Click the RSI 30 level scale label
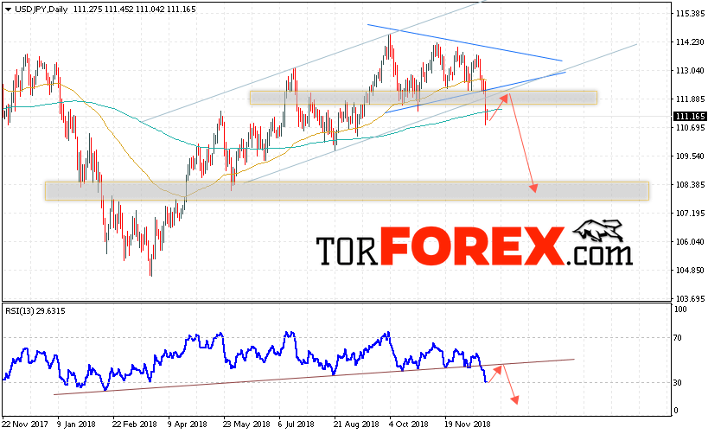Image resolution: width=708 pixels, height=434 pixels. (x=677, y=382)
